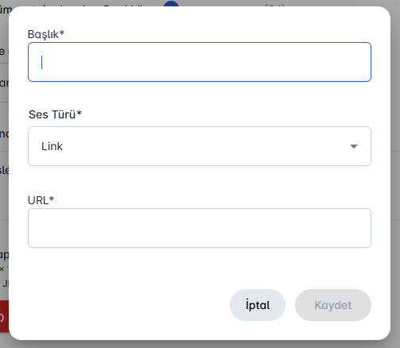This screenshot has width=400, height=348.
Task: Click the blinking text cursor in Başlık
Action: tap(41, 62)
